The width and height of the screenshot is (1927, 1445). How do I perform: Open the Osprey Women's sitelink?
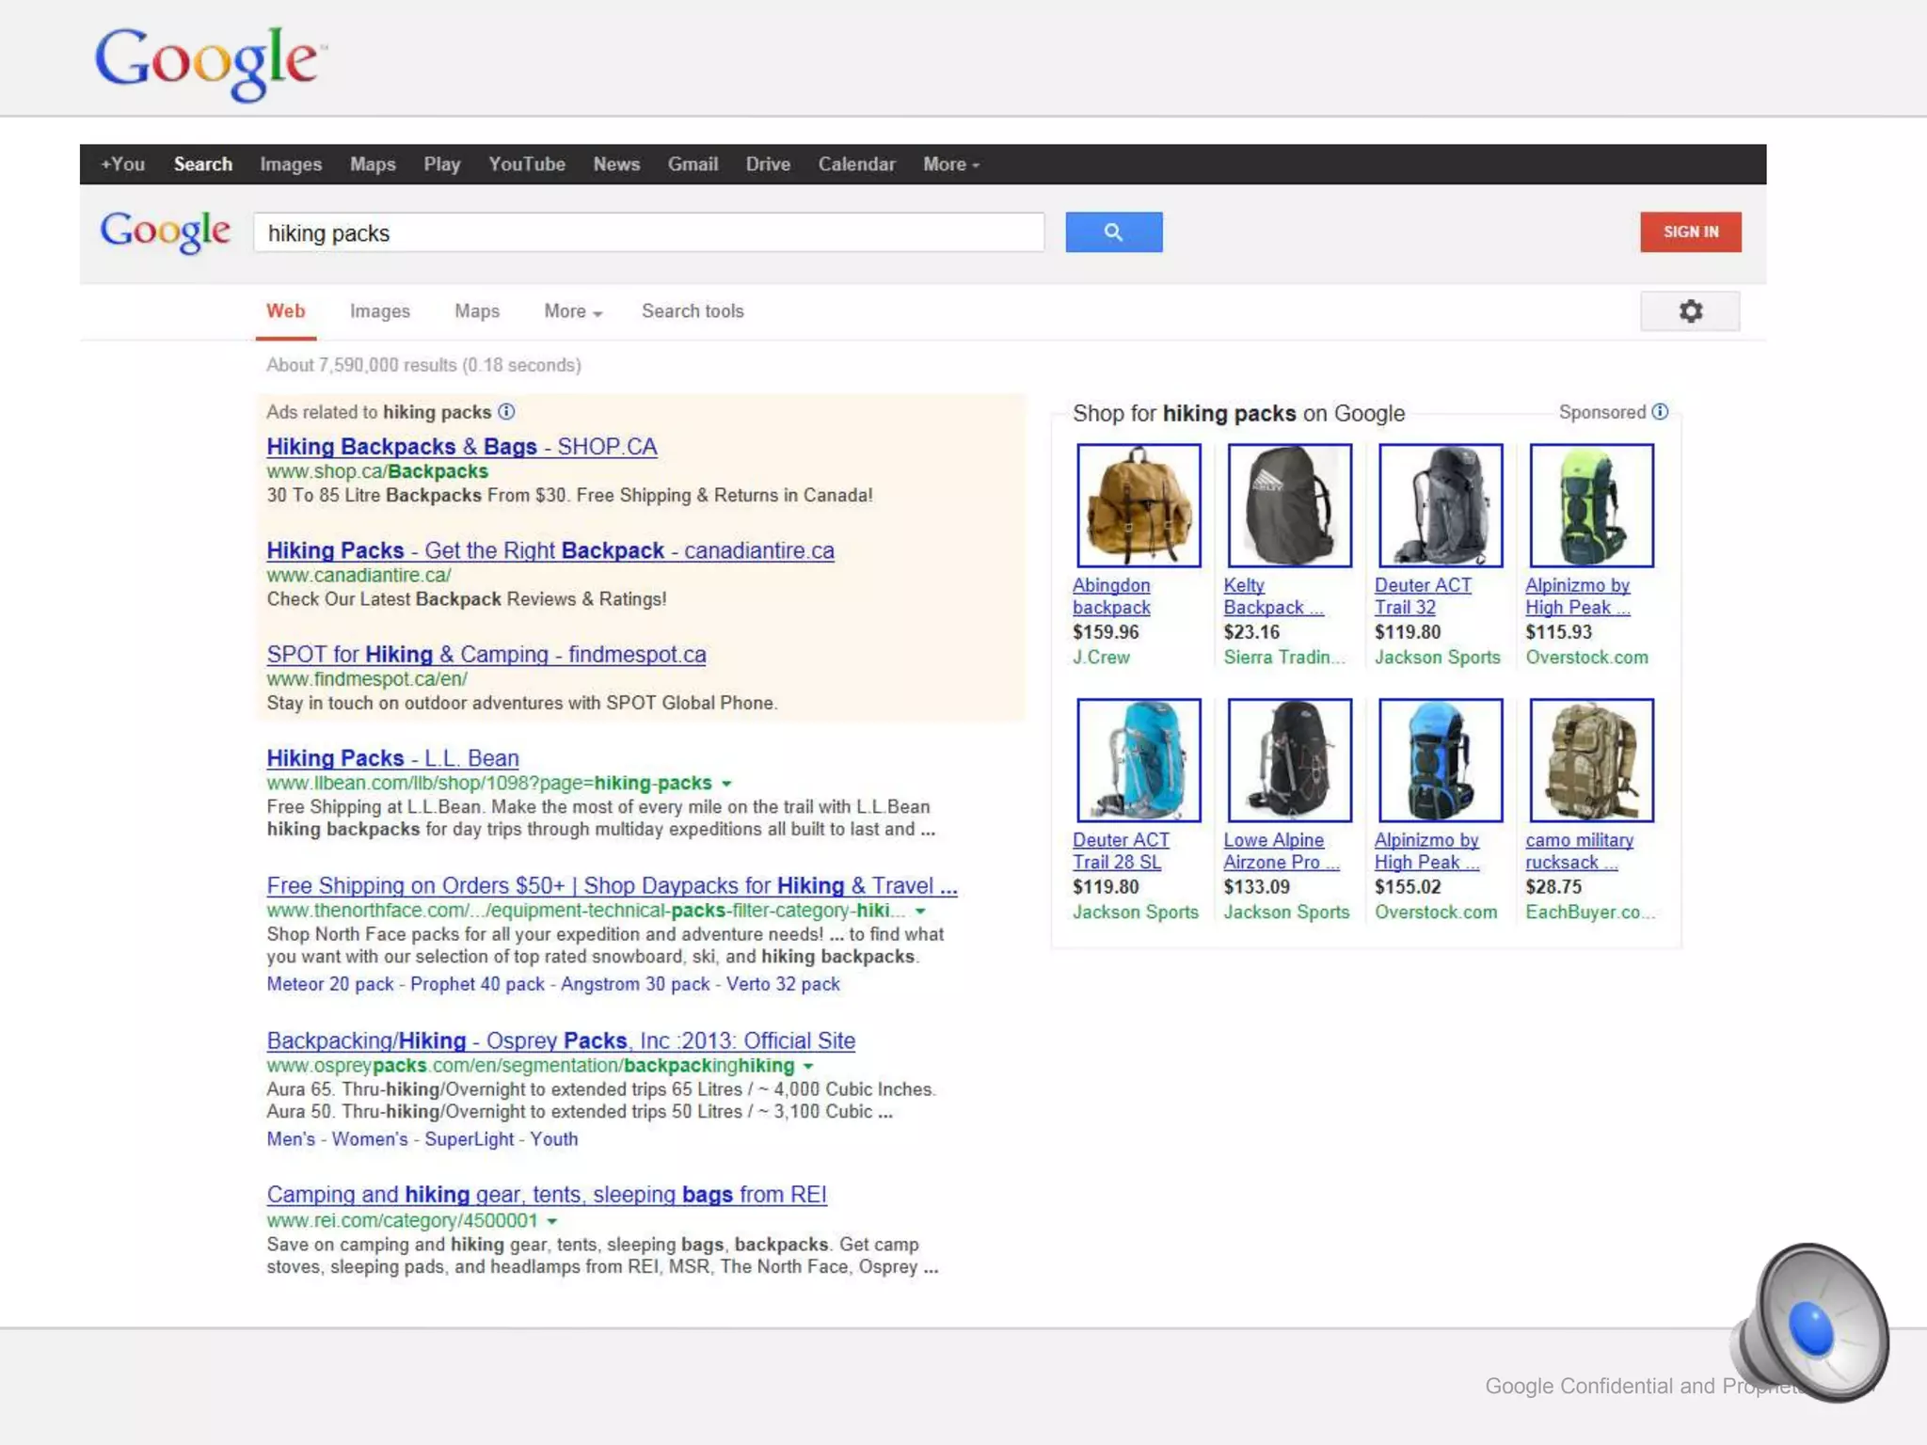click(x=370, y=1139)
